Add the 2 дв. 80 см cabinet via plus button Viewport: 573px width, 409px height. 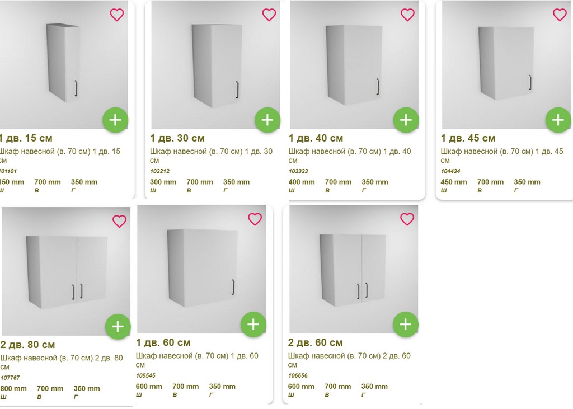click(x=118, y=327)
